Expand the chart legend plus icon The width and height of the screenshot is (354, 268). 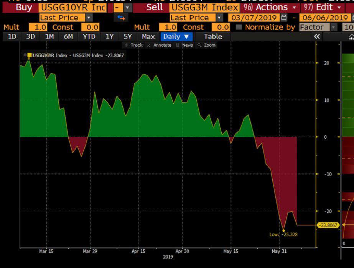click(25, 55)
